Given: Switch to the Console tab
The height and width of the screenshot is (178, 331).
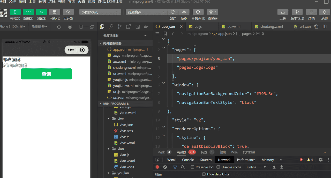Looking at the screenshot, I should pyautogui.click(x=188, y=160).
